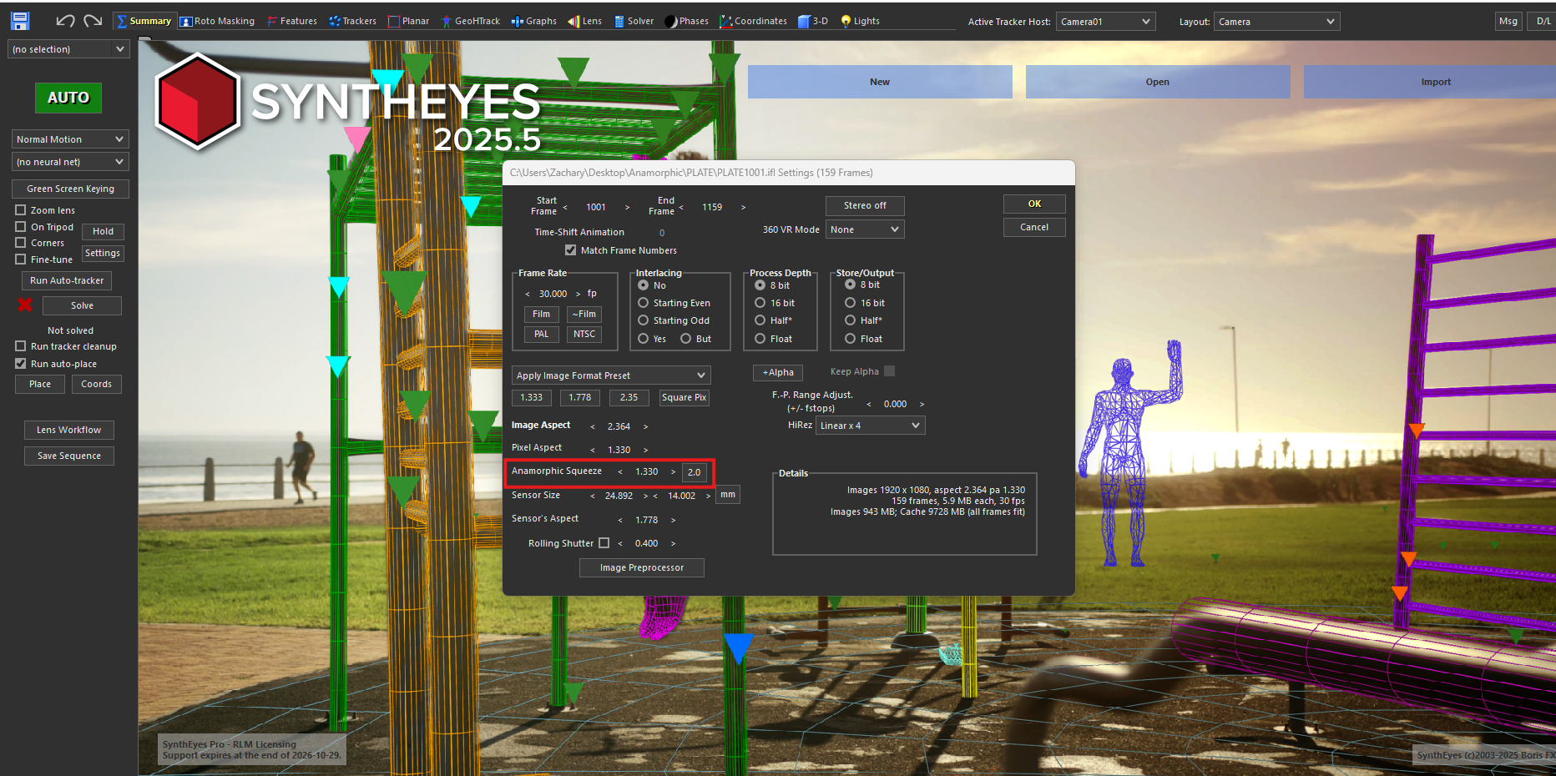Enable Rolling Shutter checkbox
This screenshot has height=776, width=1556.
pos(604,543)
